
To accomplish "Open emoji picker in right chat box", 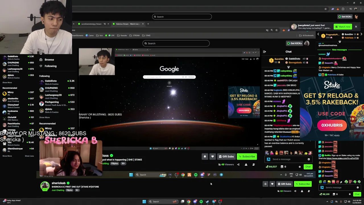I will (x=358, y=187).
